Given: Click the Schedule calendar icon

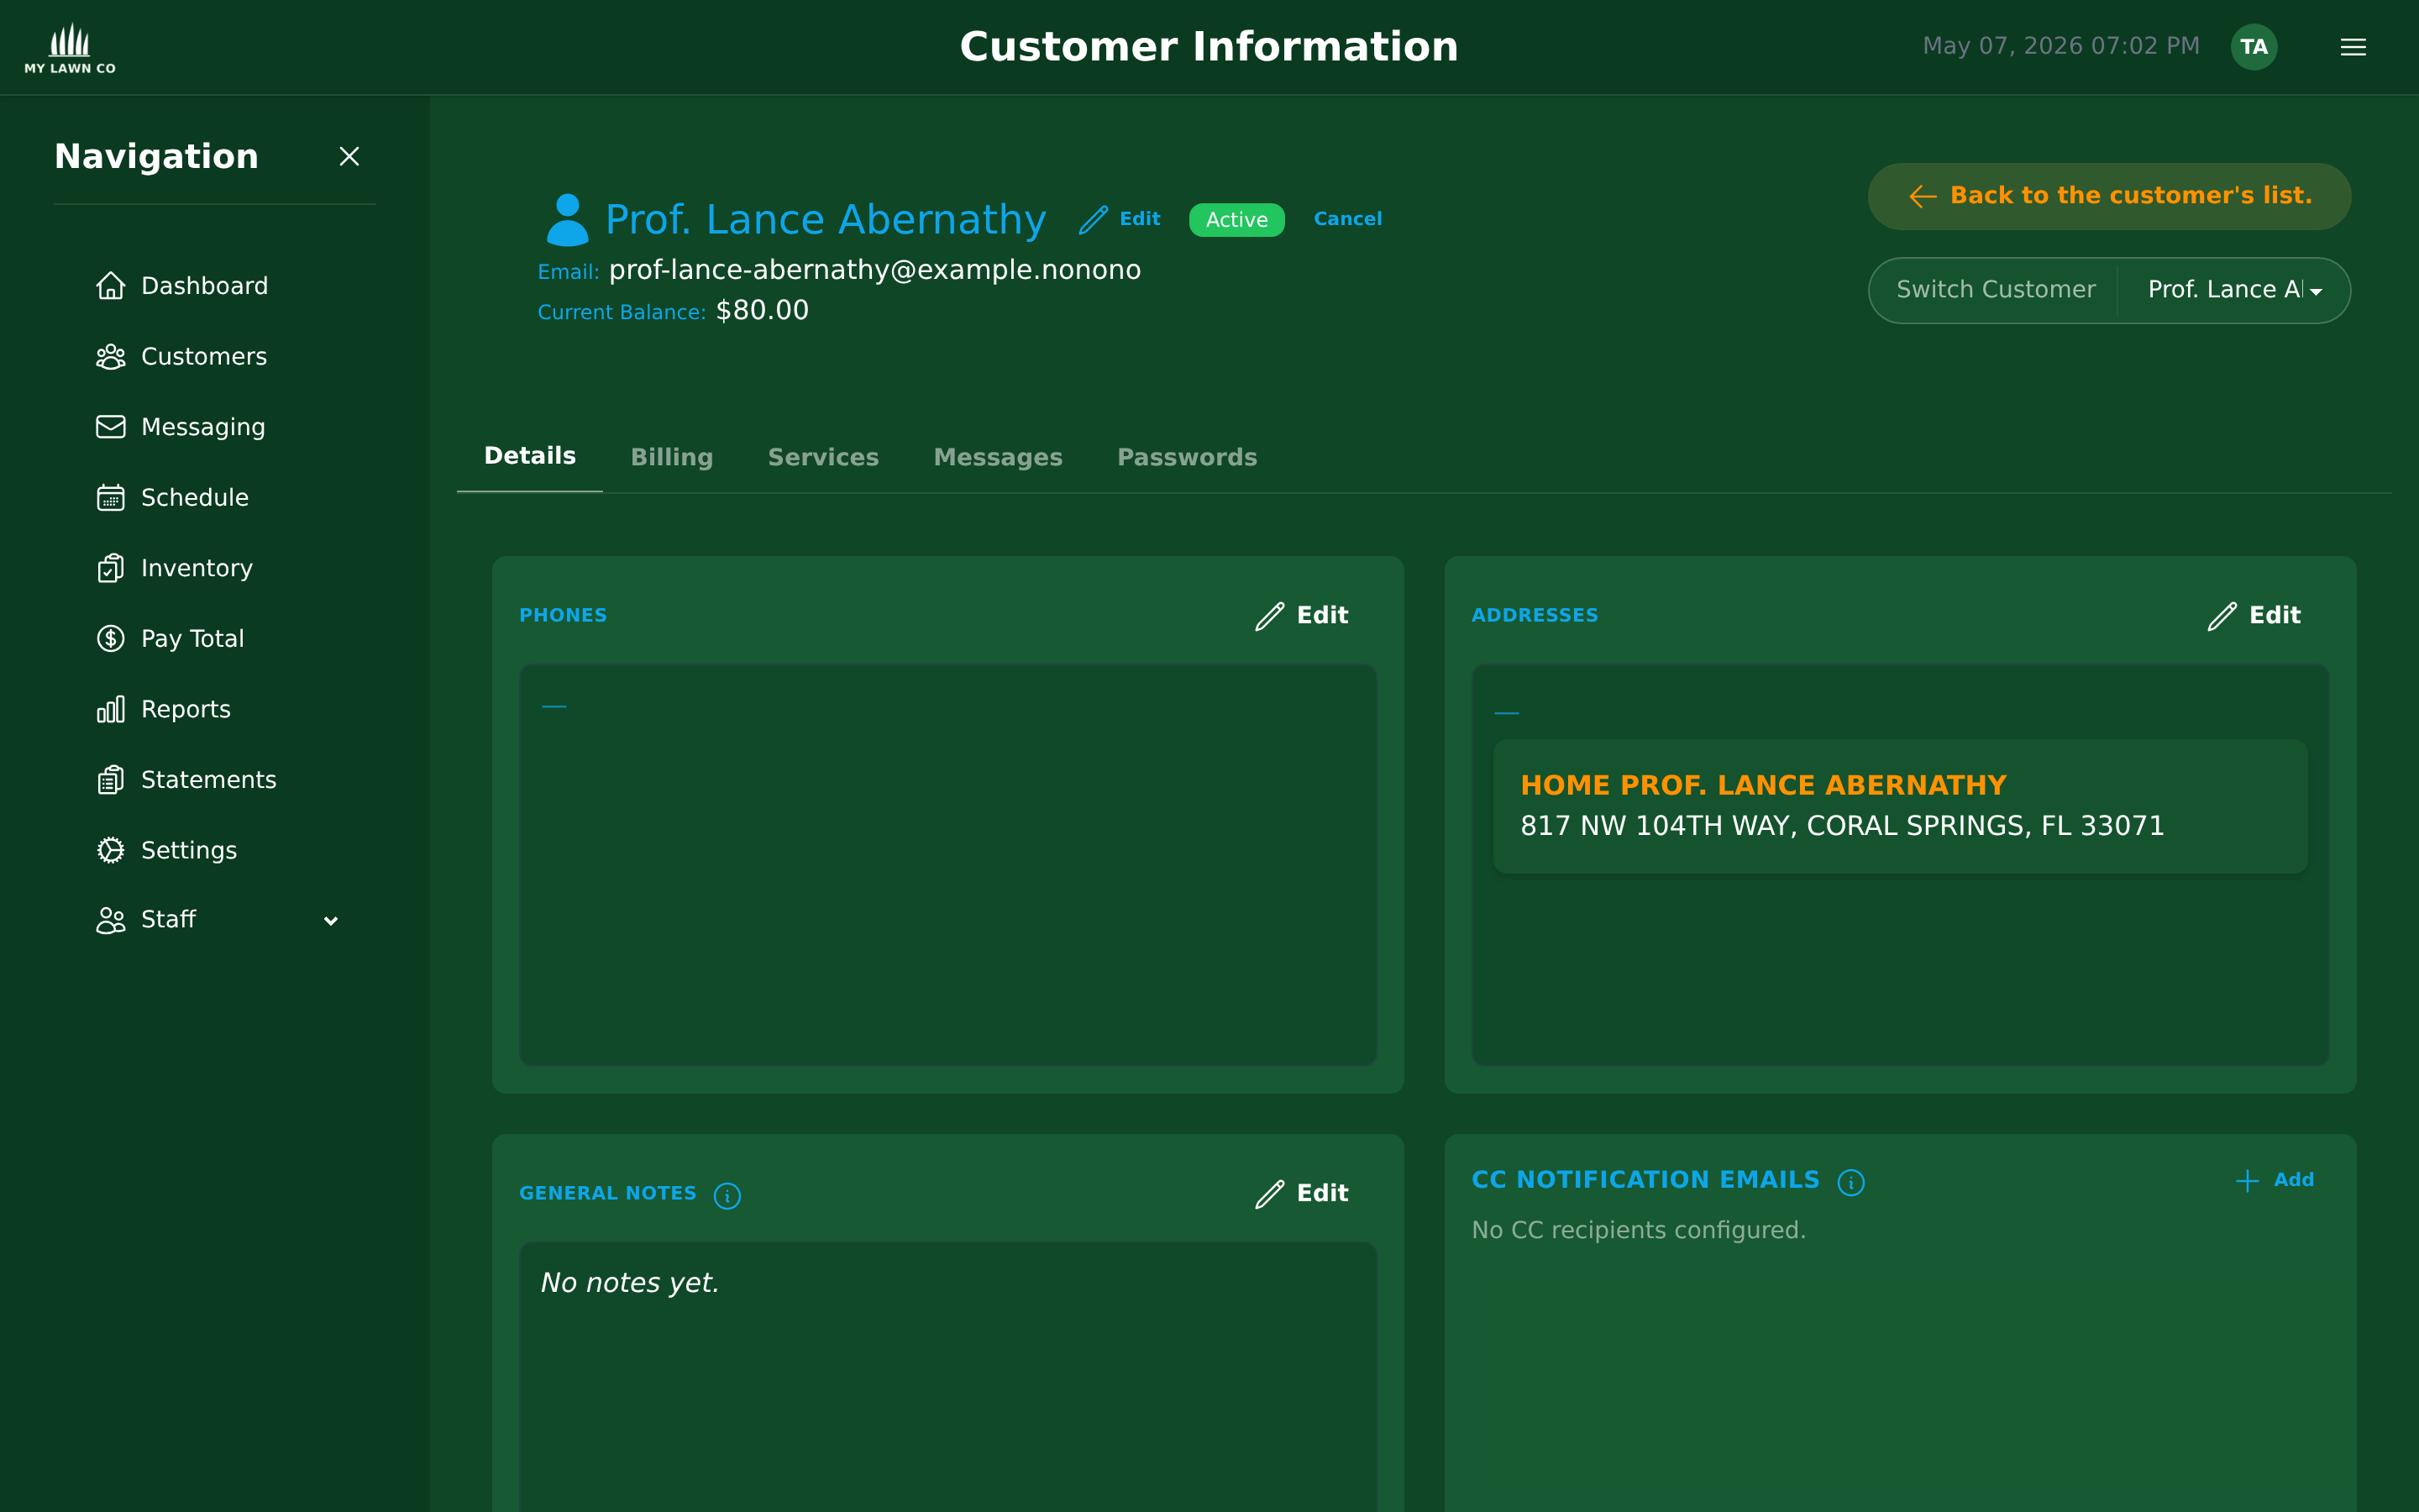Looking at the screenshot, I should tap(111, 498).
